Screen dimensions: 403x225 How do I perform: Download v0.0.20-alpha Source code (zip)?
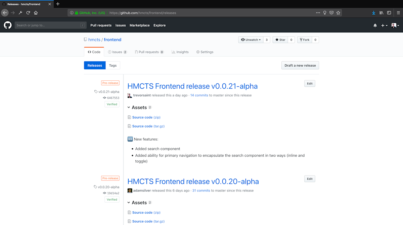(146, 212)
